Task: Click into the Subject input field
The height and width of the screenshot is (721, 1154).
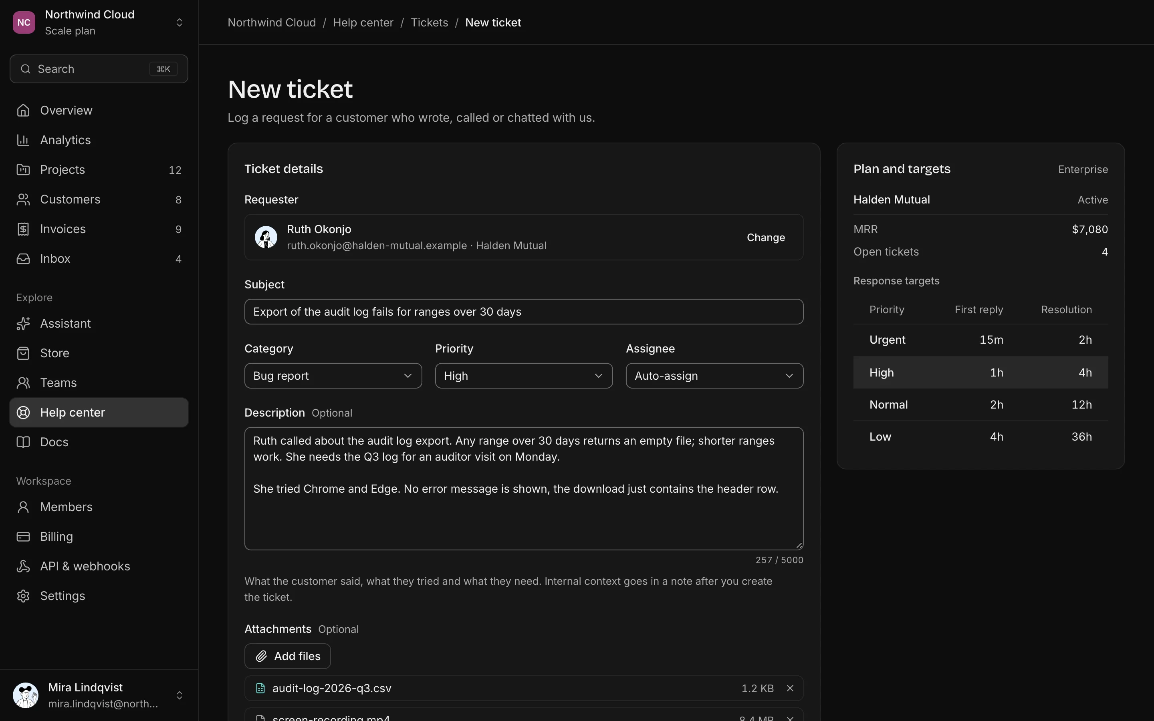Action: 524,311
